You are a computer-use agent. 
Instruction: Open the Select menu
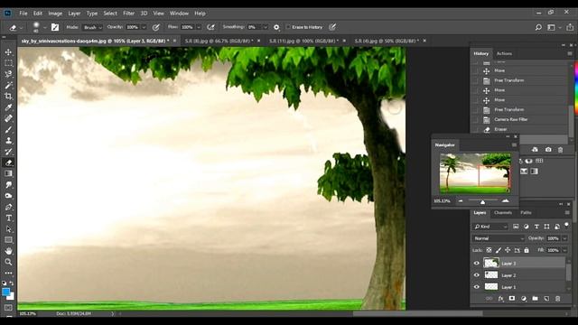click(x=110, y=14)
